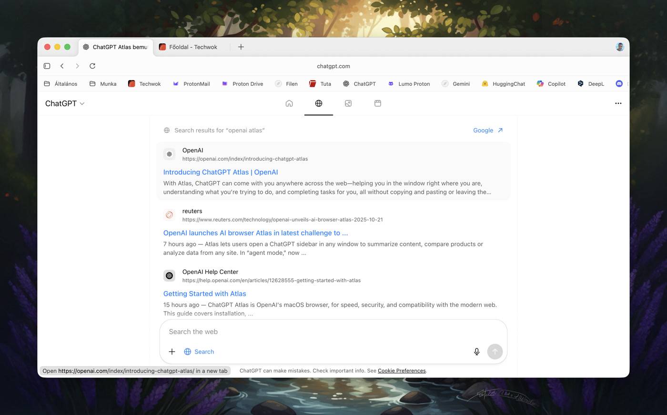This screenshot has height=415, width=667.
Task: Submit the query with the up-arrow button
Action: coord(495,352)
